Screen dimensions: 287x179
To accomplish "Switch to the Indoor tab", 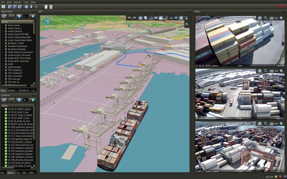I will (x=13, y=91).
